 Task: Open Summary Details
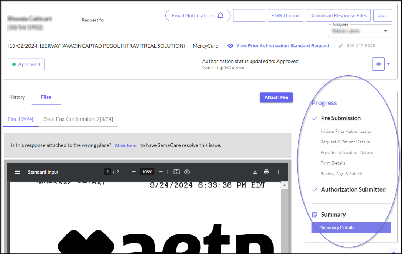(x=351, y=227)
